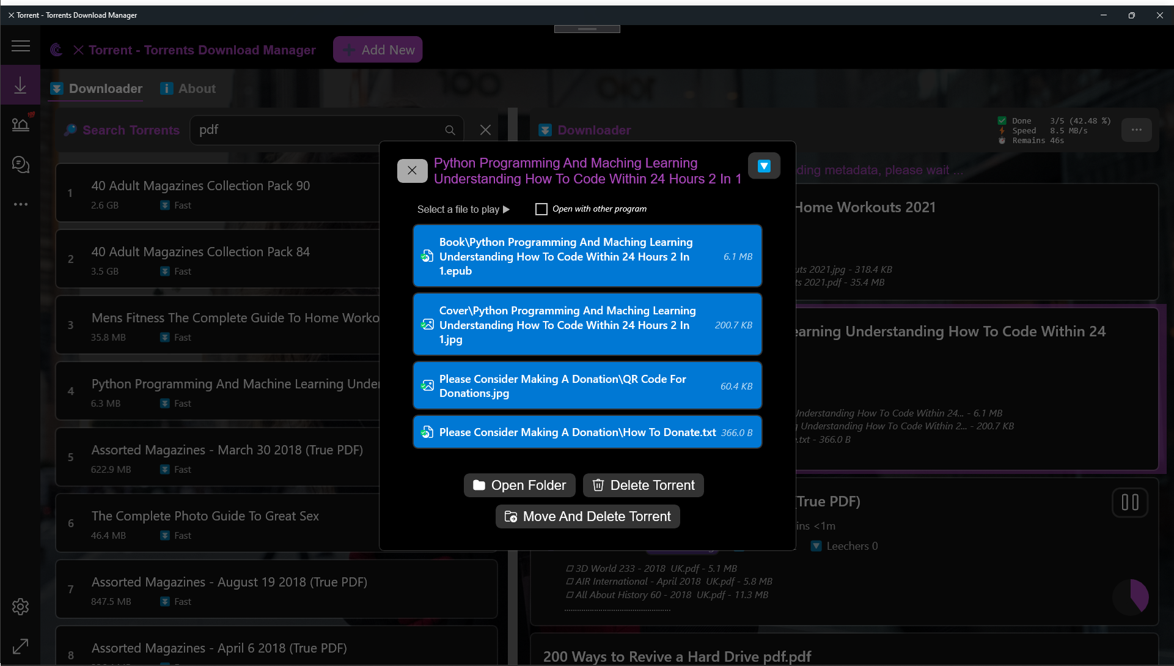Select the Downloader tab
The height and width of the screenshot is (666, 1174).
[x=97, y=89]
